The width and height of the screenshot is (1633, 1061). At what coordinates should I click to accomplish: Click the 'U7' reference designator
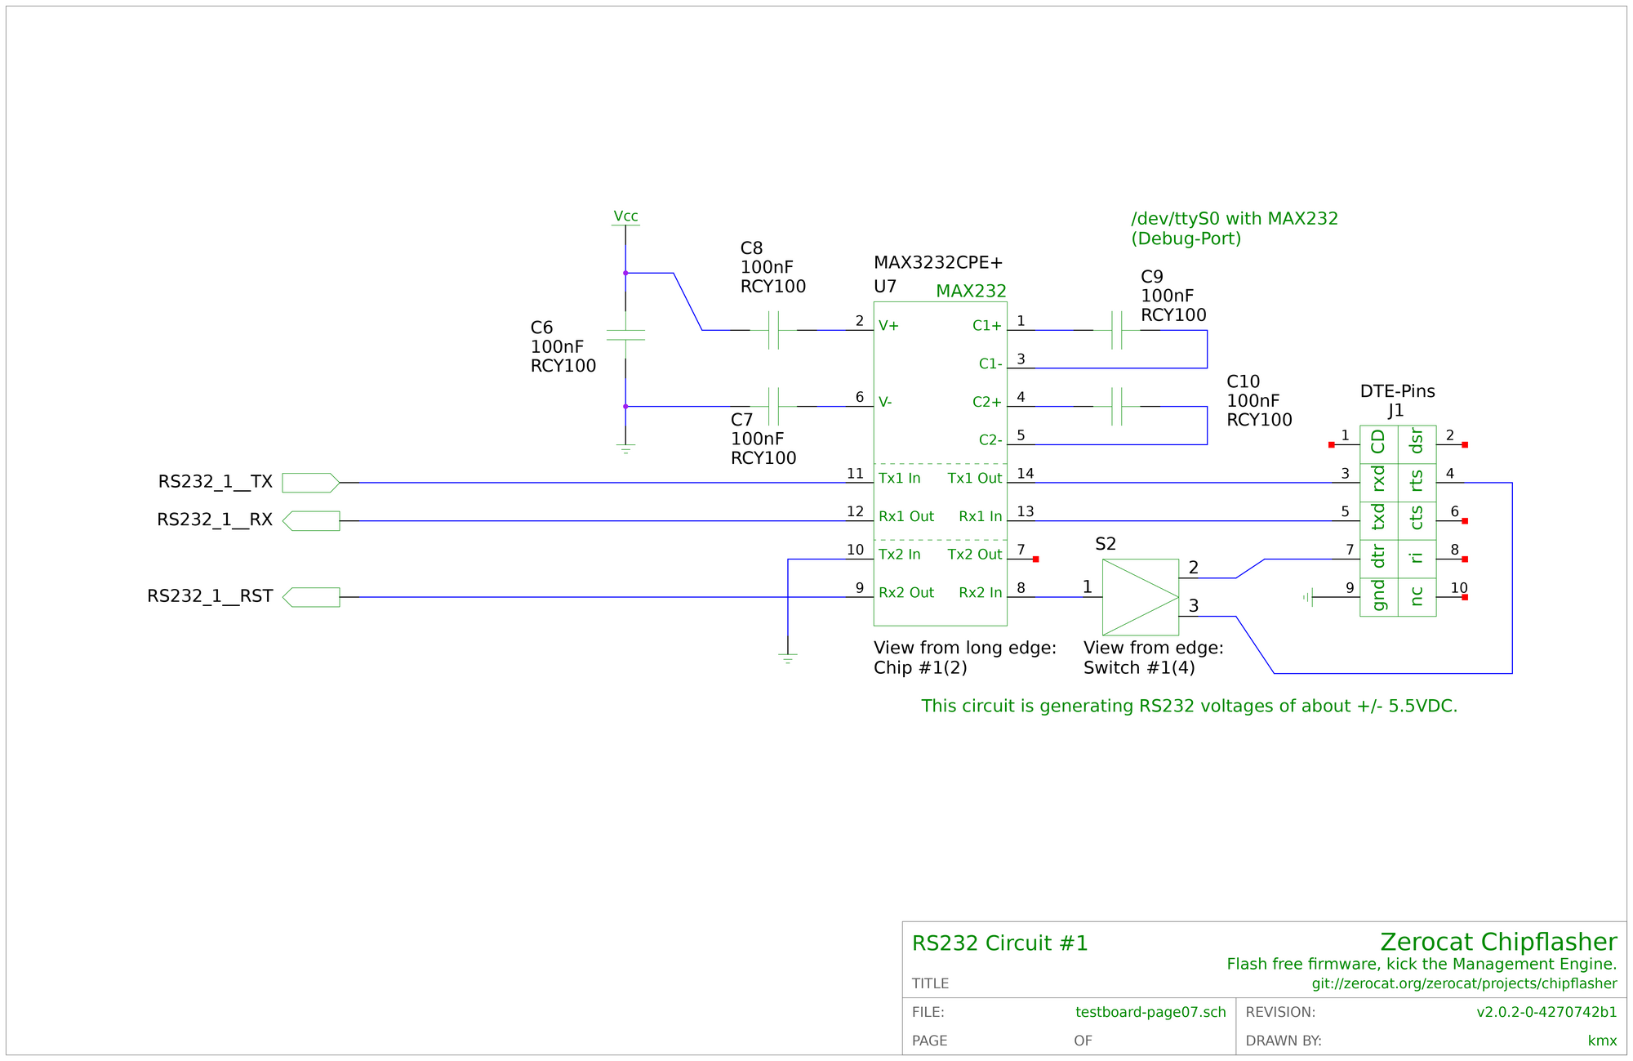[x=885, y=287]
